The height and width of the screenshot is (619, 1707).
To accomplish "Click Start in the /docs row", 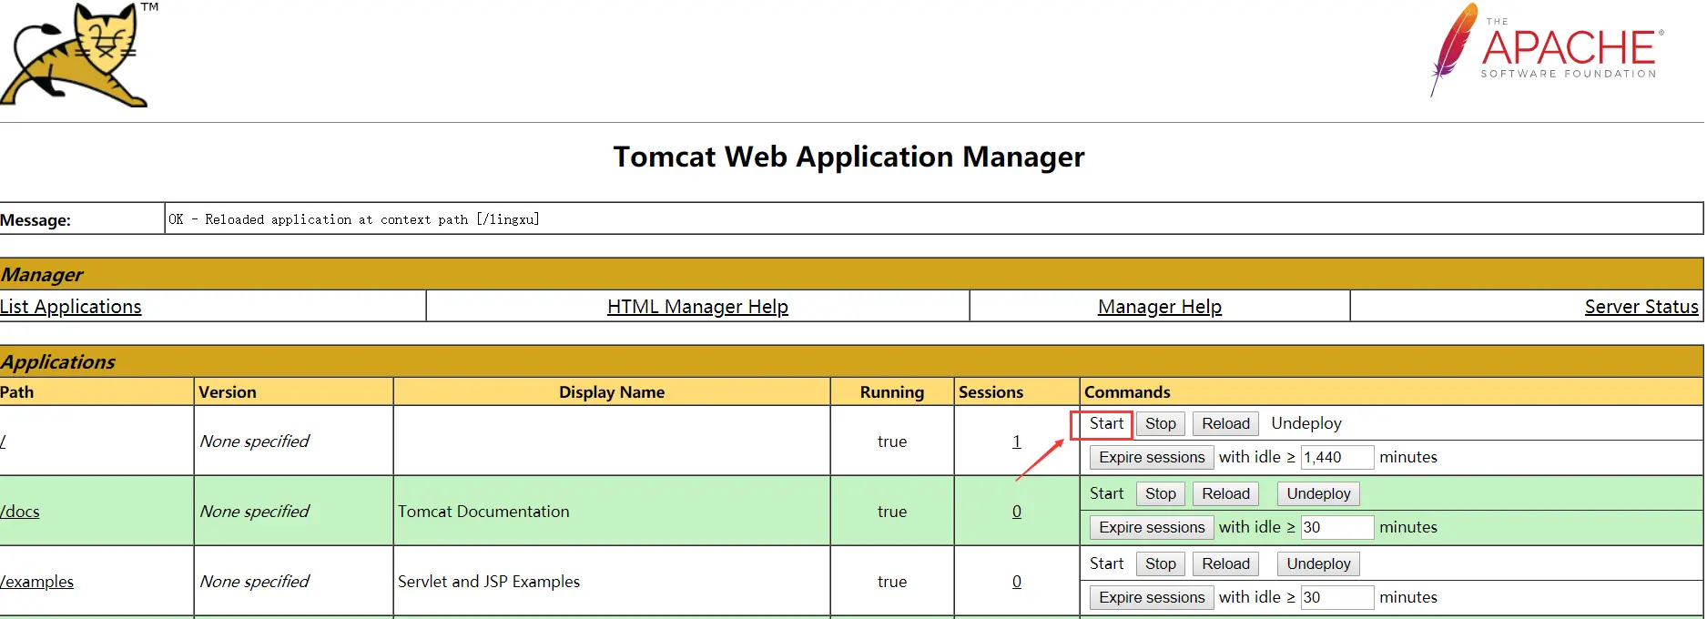I will click(x=1106, y=493).
